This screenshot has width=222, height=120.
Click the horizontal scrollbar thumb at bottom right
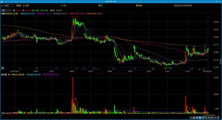coord(209,115)
